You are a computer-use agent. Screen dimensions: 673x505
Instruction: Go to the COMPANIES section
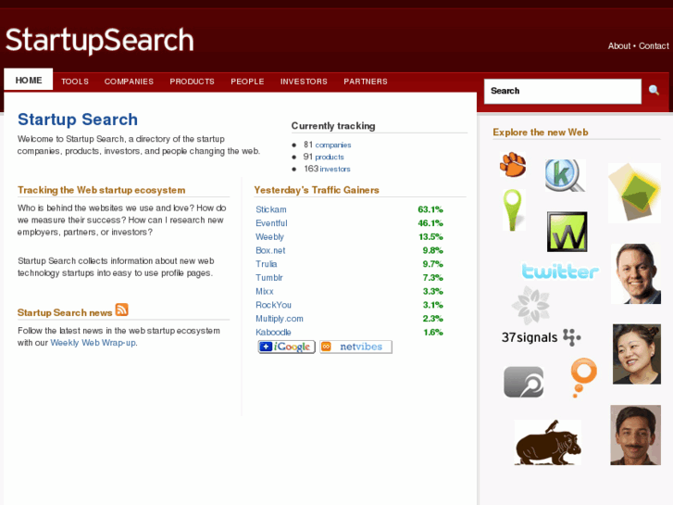(129, 82)
